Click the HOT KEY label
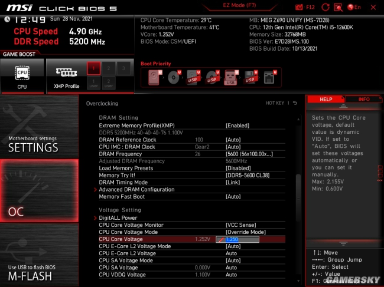The height and width of the screenshot is (287, 384). coord(275,103)
